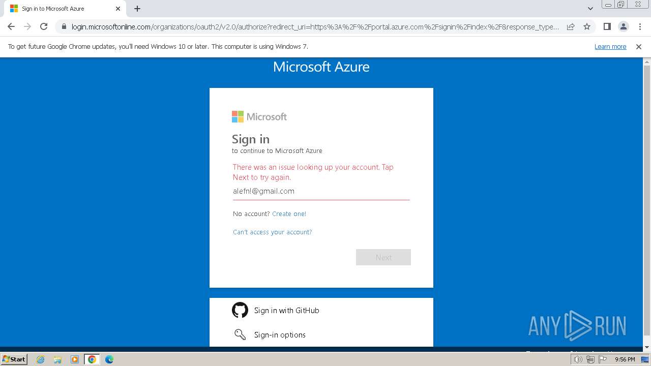Open the Chrome three-dot menu

[x=639, y=26]
